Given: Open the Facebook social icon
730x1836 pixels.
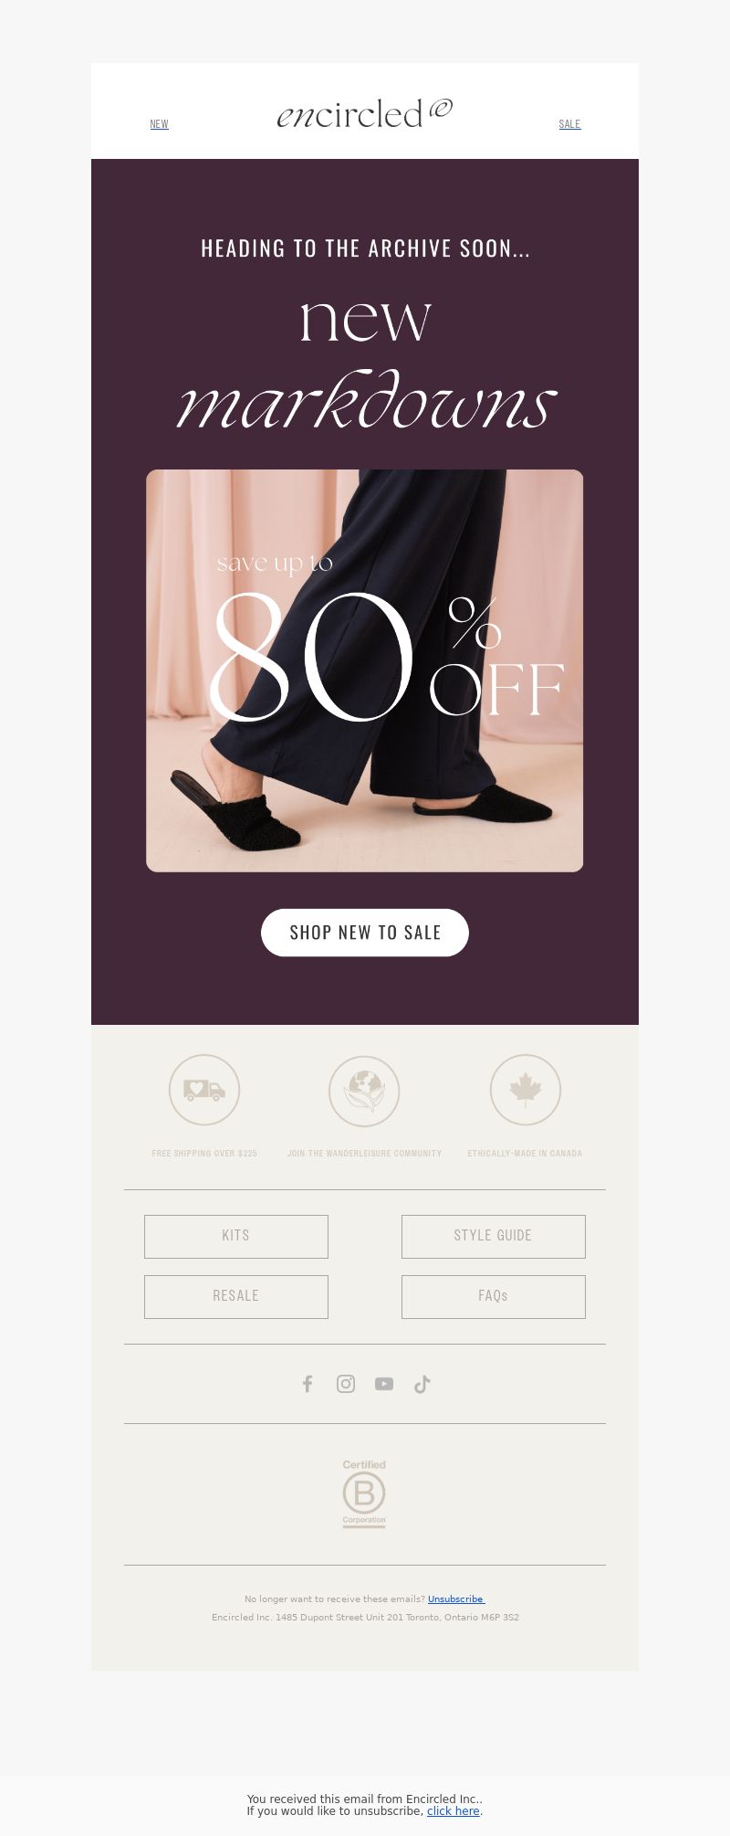Looking at the screenshot, I should 308,1384.
